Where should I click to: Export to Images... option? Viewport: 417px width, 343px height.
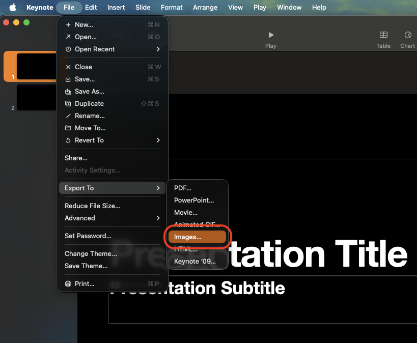[x=197, y=237]
